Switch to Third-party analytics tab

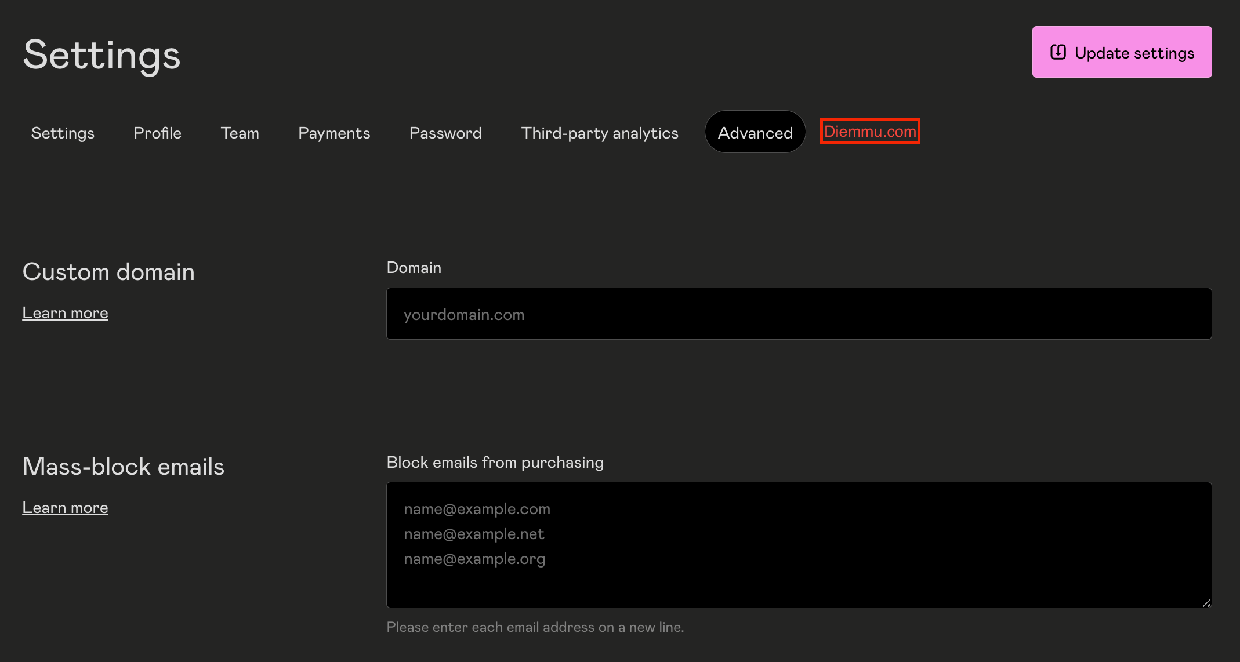599,133
